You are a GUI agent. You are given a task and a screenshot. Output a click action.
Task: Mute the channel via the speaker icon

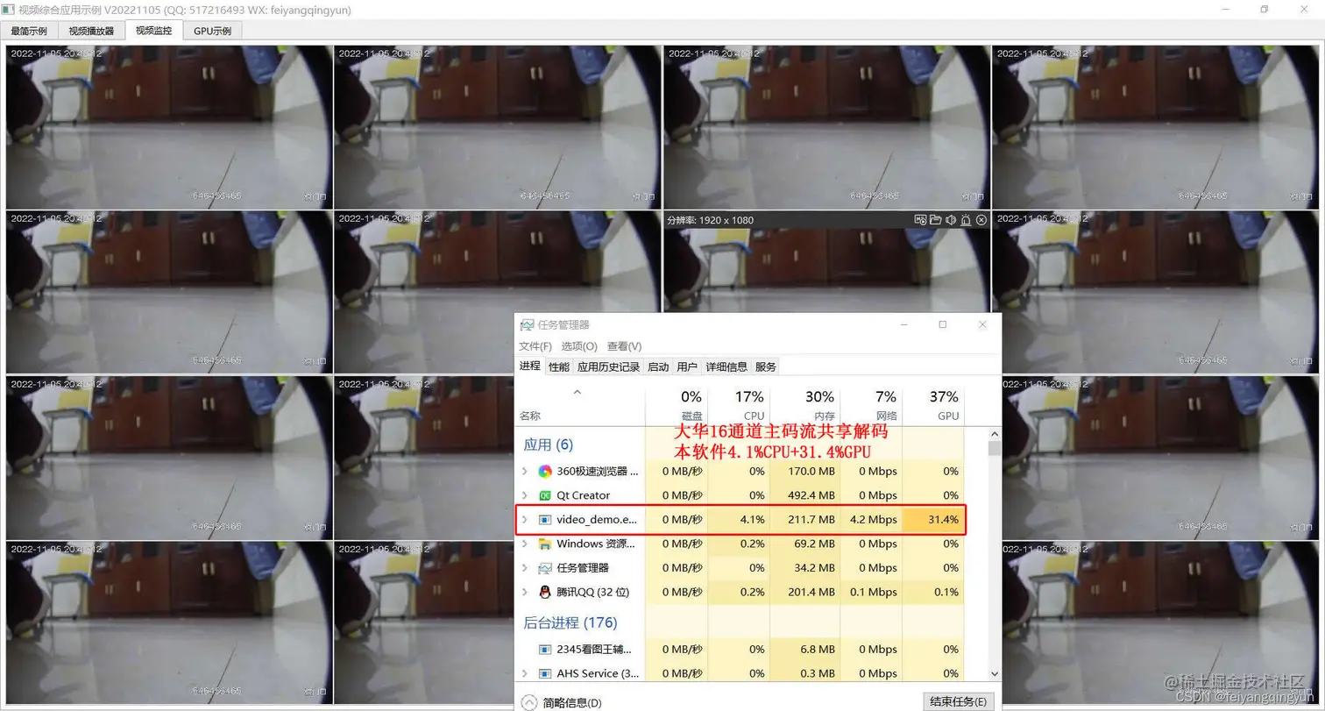pyautogui.click(x=950, y=220)
